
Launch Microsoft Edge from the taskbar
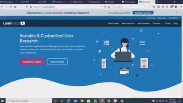69,101
